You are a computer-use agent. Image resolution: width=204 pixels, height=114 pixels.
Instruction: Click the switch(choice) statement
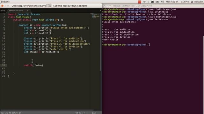coord(33,65)
